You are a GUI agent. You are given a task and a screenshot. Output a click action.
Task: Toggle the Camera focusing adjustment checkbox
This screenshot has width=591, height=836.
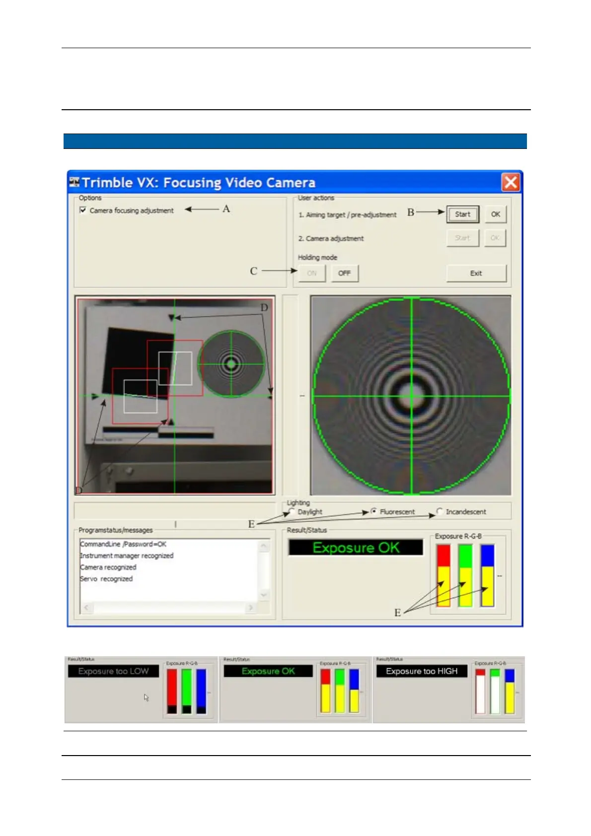coord(83,210)
